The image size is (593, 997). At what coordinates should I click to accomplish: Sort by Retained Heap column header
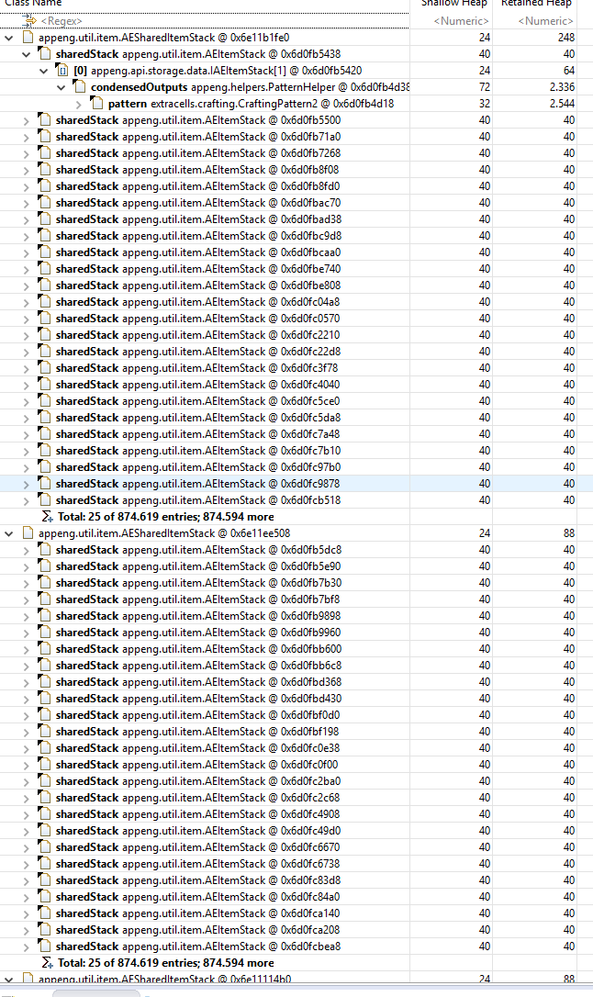[535, 3]
